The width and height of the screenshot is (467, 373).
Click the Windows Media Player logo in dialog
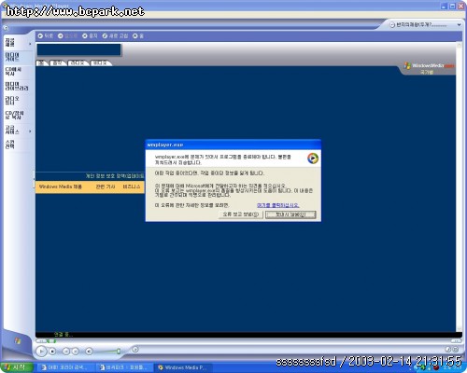[x=313, y=159]
